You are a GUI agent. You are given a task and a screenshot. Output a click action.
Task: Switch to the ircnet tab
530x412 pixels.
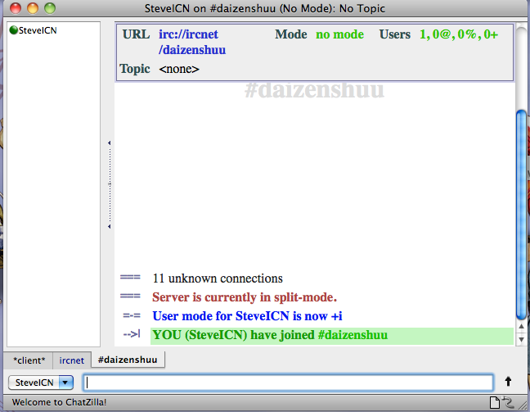click(x=72, y=360)
